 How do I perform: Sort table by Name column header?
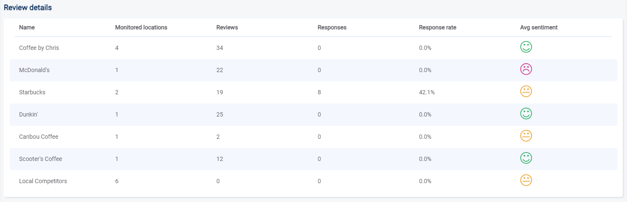click(x=27, y=28)
